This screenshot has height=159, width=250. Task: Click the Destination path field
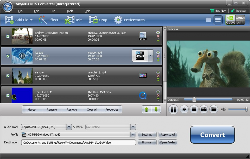click(78, 142)
